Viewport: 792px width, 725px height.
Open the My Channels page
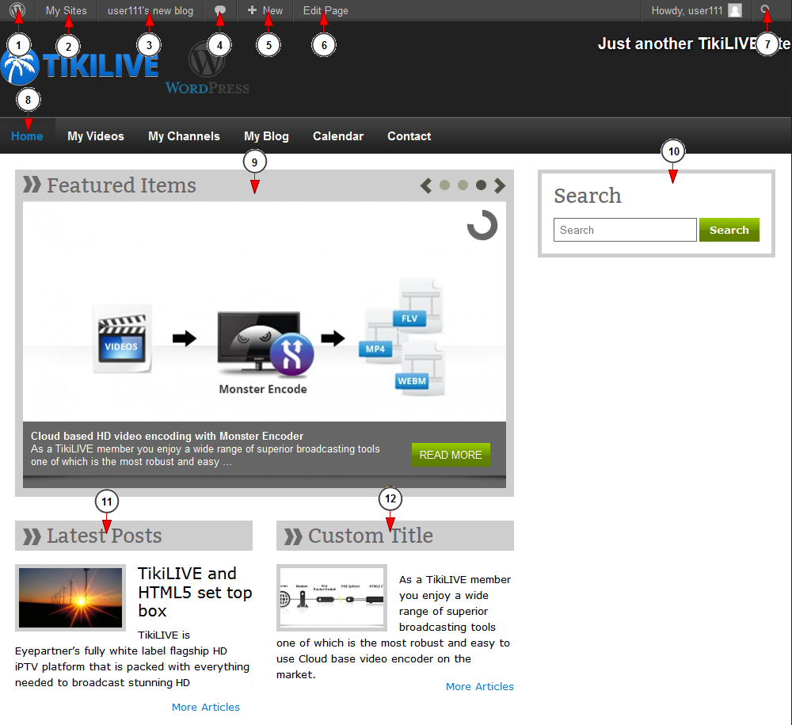[x=184, y=136]
